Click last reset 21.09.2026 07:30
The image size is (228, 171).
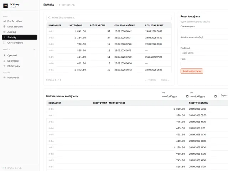(154, 57)
